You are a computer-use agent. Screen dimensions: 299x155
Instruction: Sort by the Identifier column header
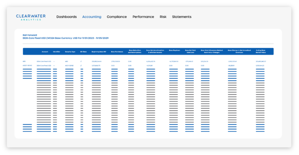click(56, 52)
